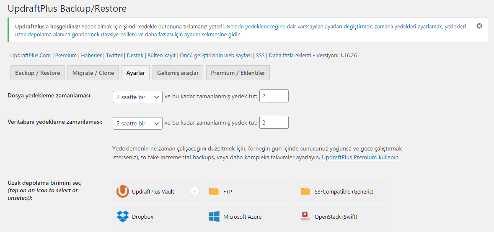Dismiss the welcome notice with the X icon
This screenshot has width=494, height=232.
point(479,26)
